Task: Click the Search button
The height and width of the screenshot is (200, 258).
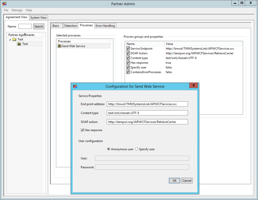Action: click(38, 27)
